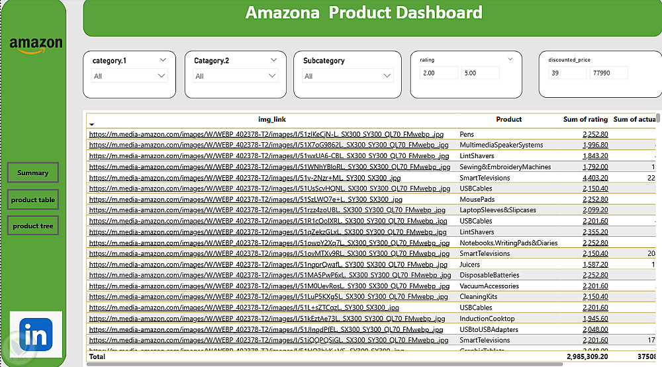This screenshot has width=662, height=367.
Task: Open image link for CleaningKits row
Action: 268,296
